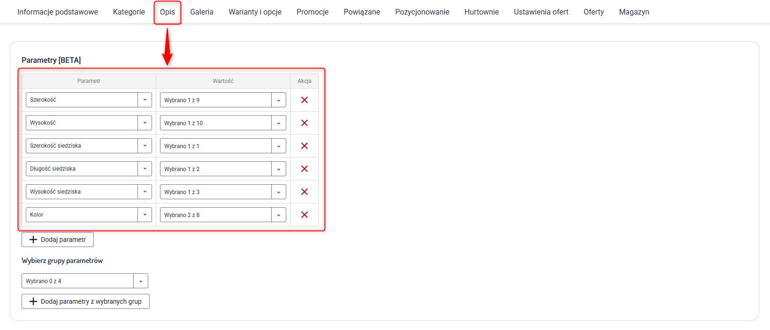Screen dimensions: 770x330
Task: Open the Warianty i opcje tab
Action: point(255,12)
